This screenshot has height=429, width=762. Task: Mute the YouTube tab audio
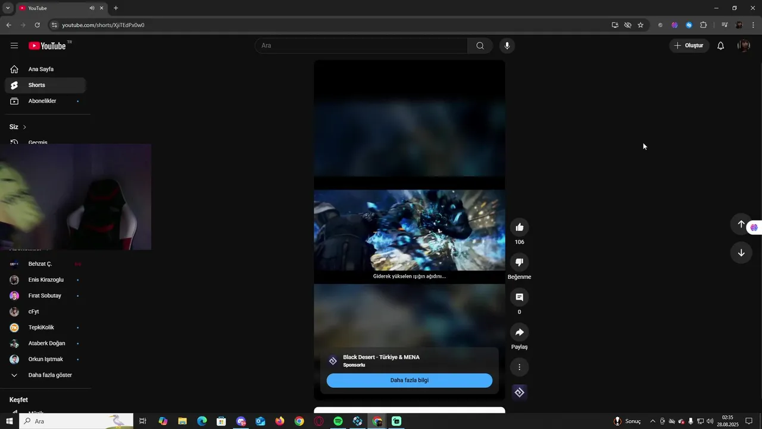pos(92,8)
